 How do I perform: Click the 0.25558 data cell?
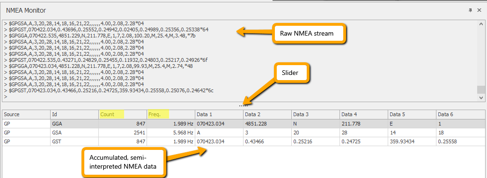point(461,141)
